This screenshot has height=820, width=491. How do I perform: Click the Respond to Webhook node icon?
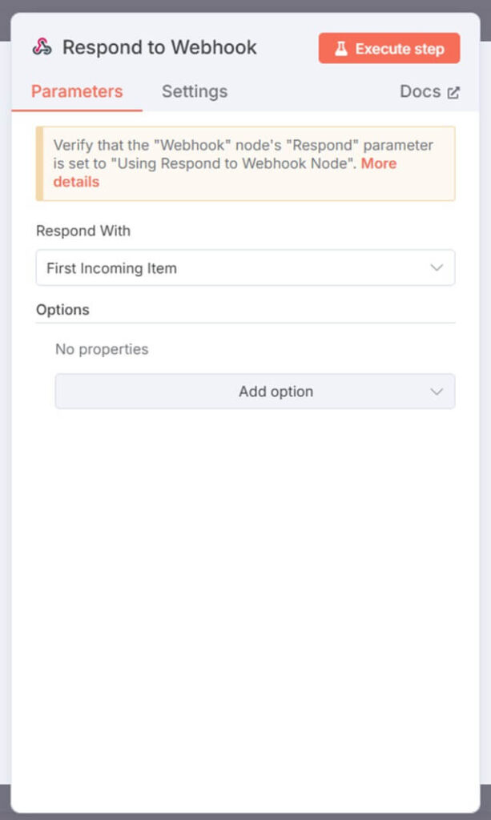click(42, 47)
